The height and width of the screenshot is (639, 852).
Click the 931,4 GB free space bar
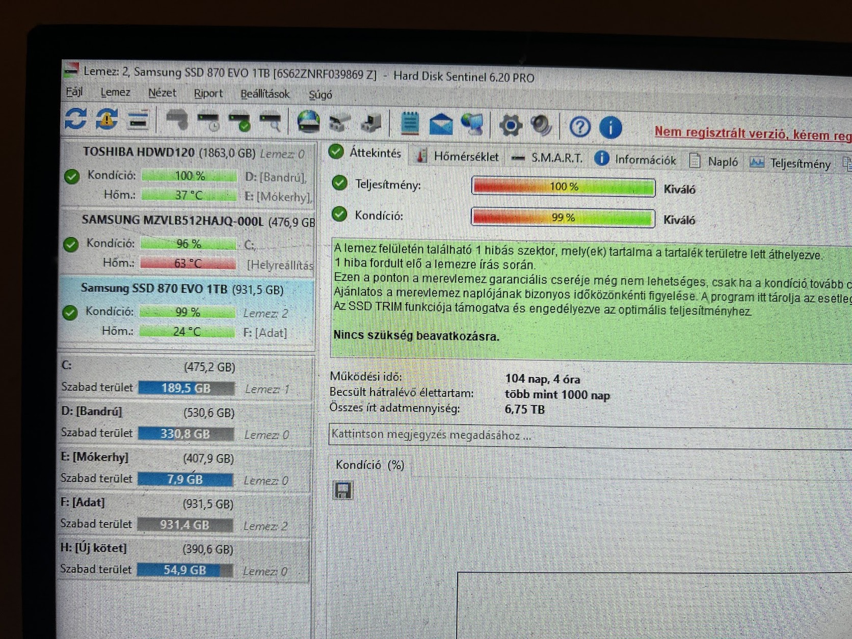coord(185,525)
